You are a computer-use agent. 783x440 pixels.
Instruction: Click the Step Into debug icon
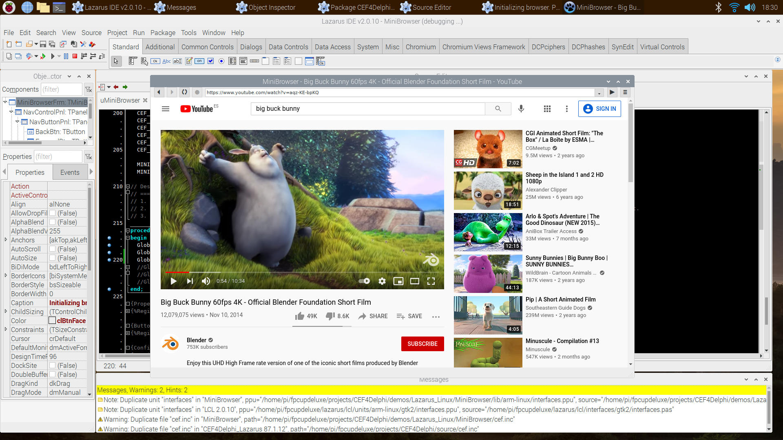click(84, 56)
